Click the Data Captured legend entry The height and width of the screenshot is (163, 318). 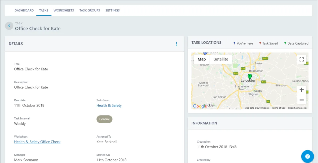(296, 43)
